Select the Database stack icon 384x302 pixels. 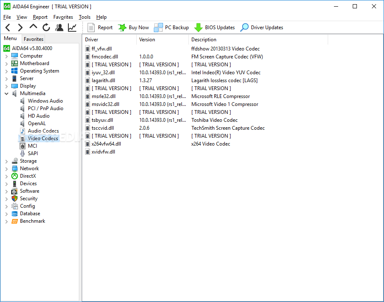pos(15,214)
